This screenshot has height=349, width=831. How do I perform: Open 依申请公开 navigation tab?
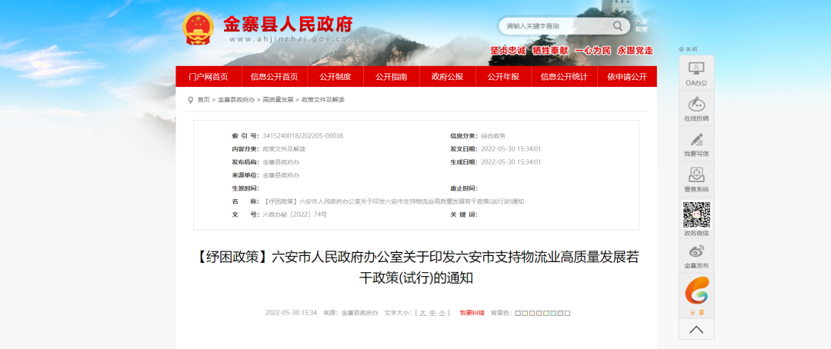627,76
